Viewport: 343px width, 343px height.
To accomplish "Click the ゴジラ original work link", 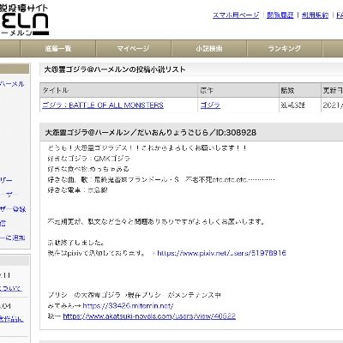I will pyautogui.click(x=210, y=105).
